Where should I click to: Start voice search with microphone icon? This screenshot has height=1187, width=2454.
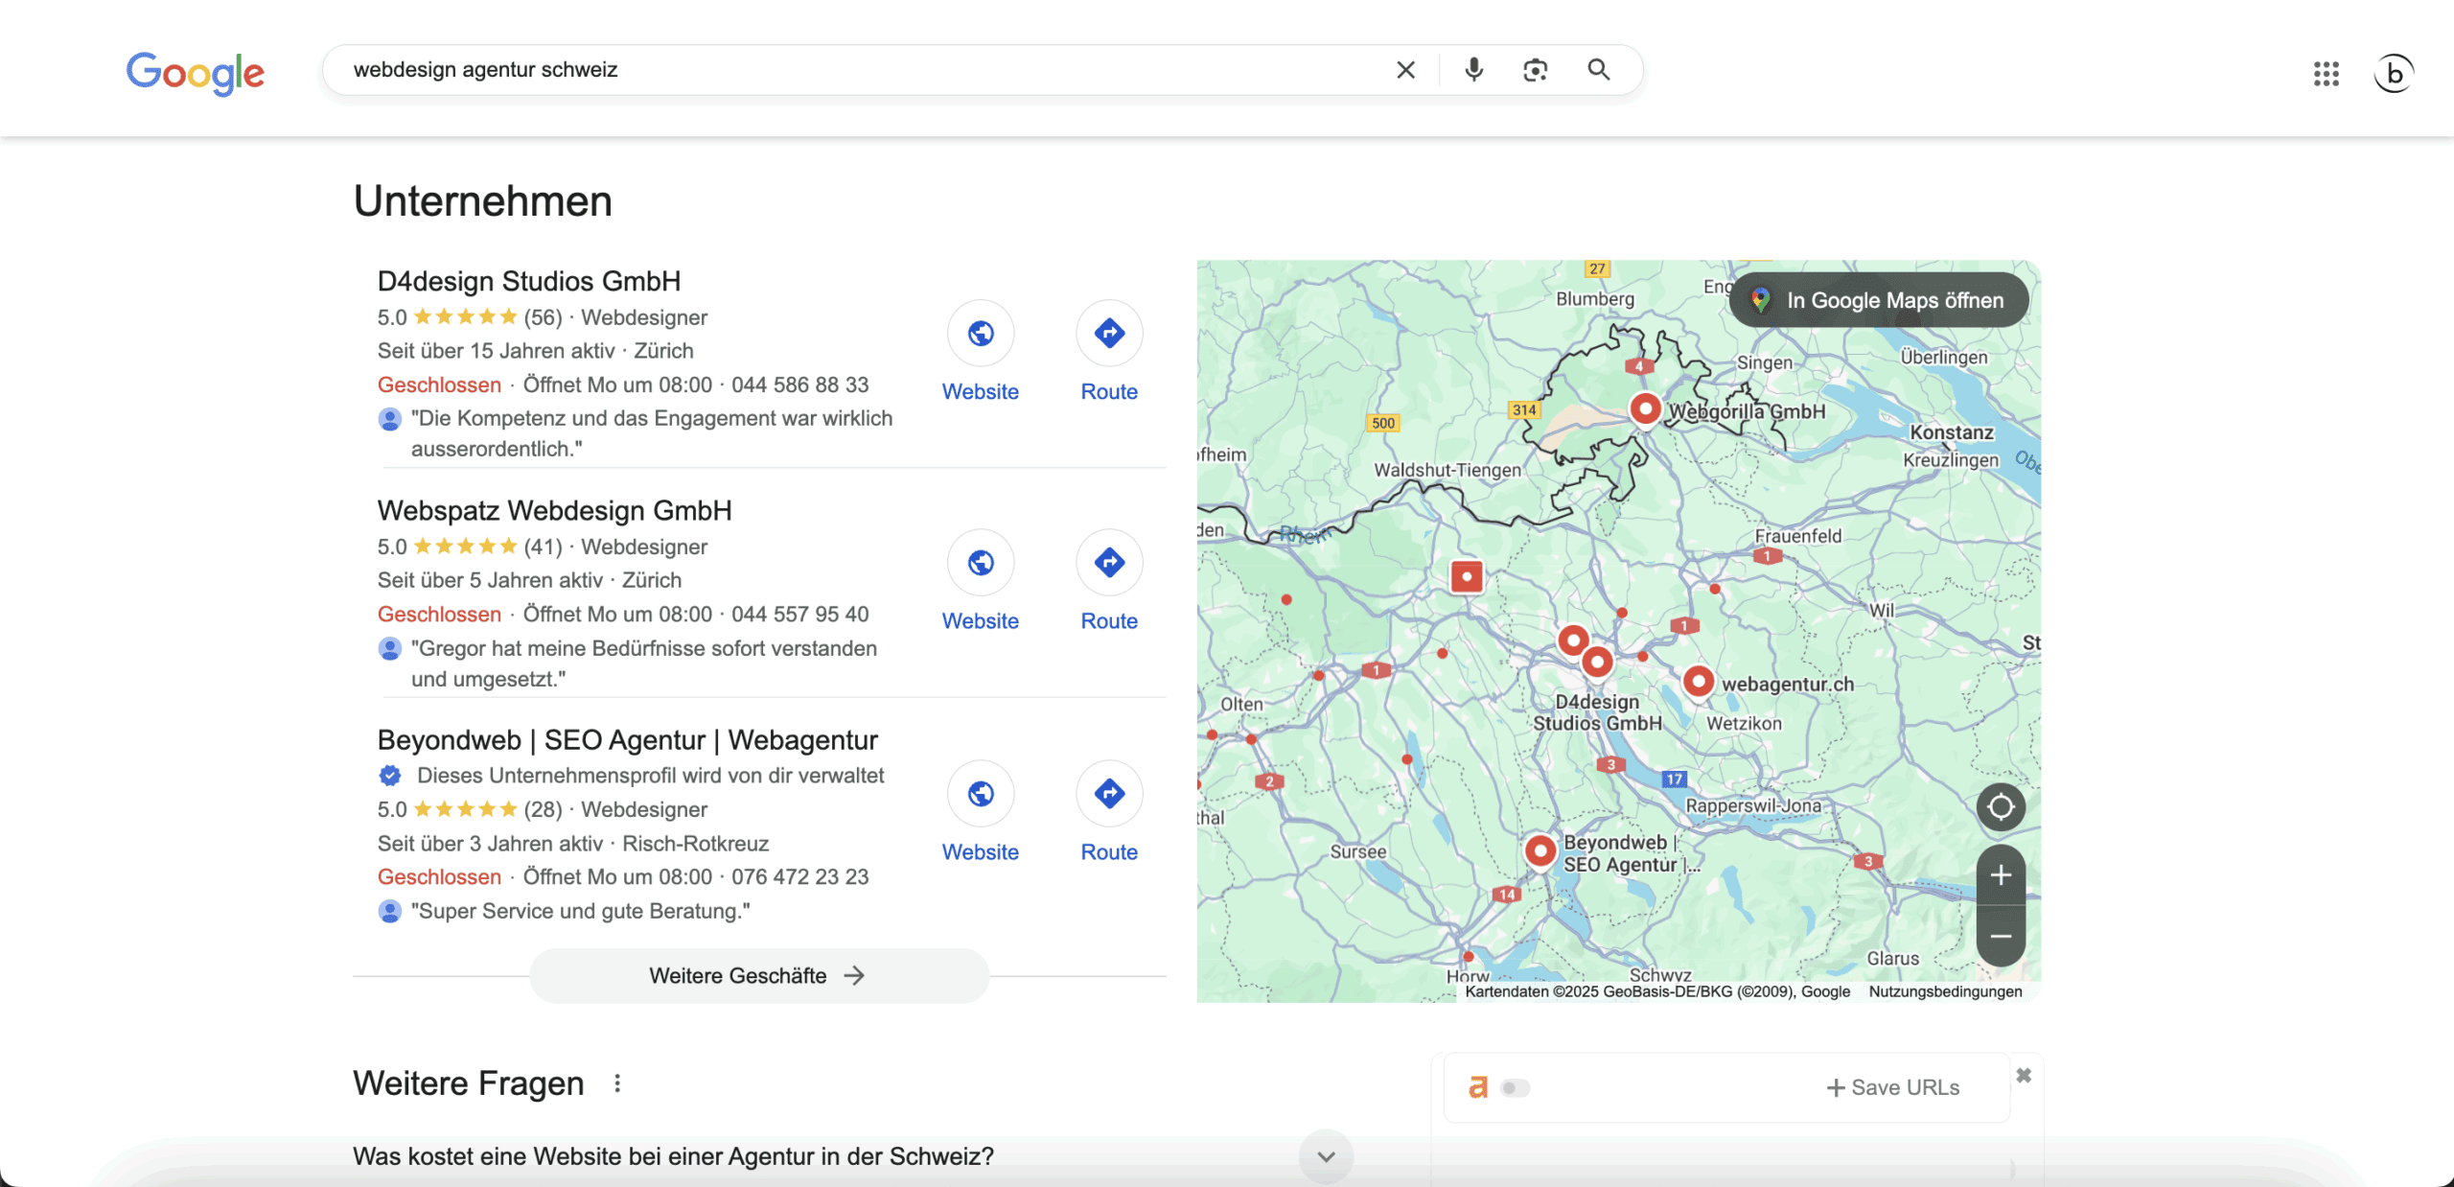click(x=1474, y=70)
